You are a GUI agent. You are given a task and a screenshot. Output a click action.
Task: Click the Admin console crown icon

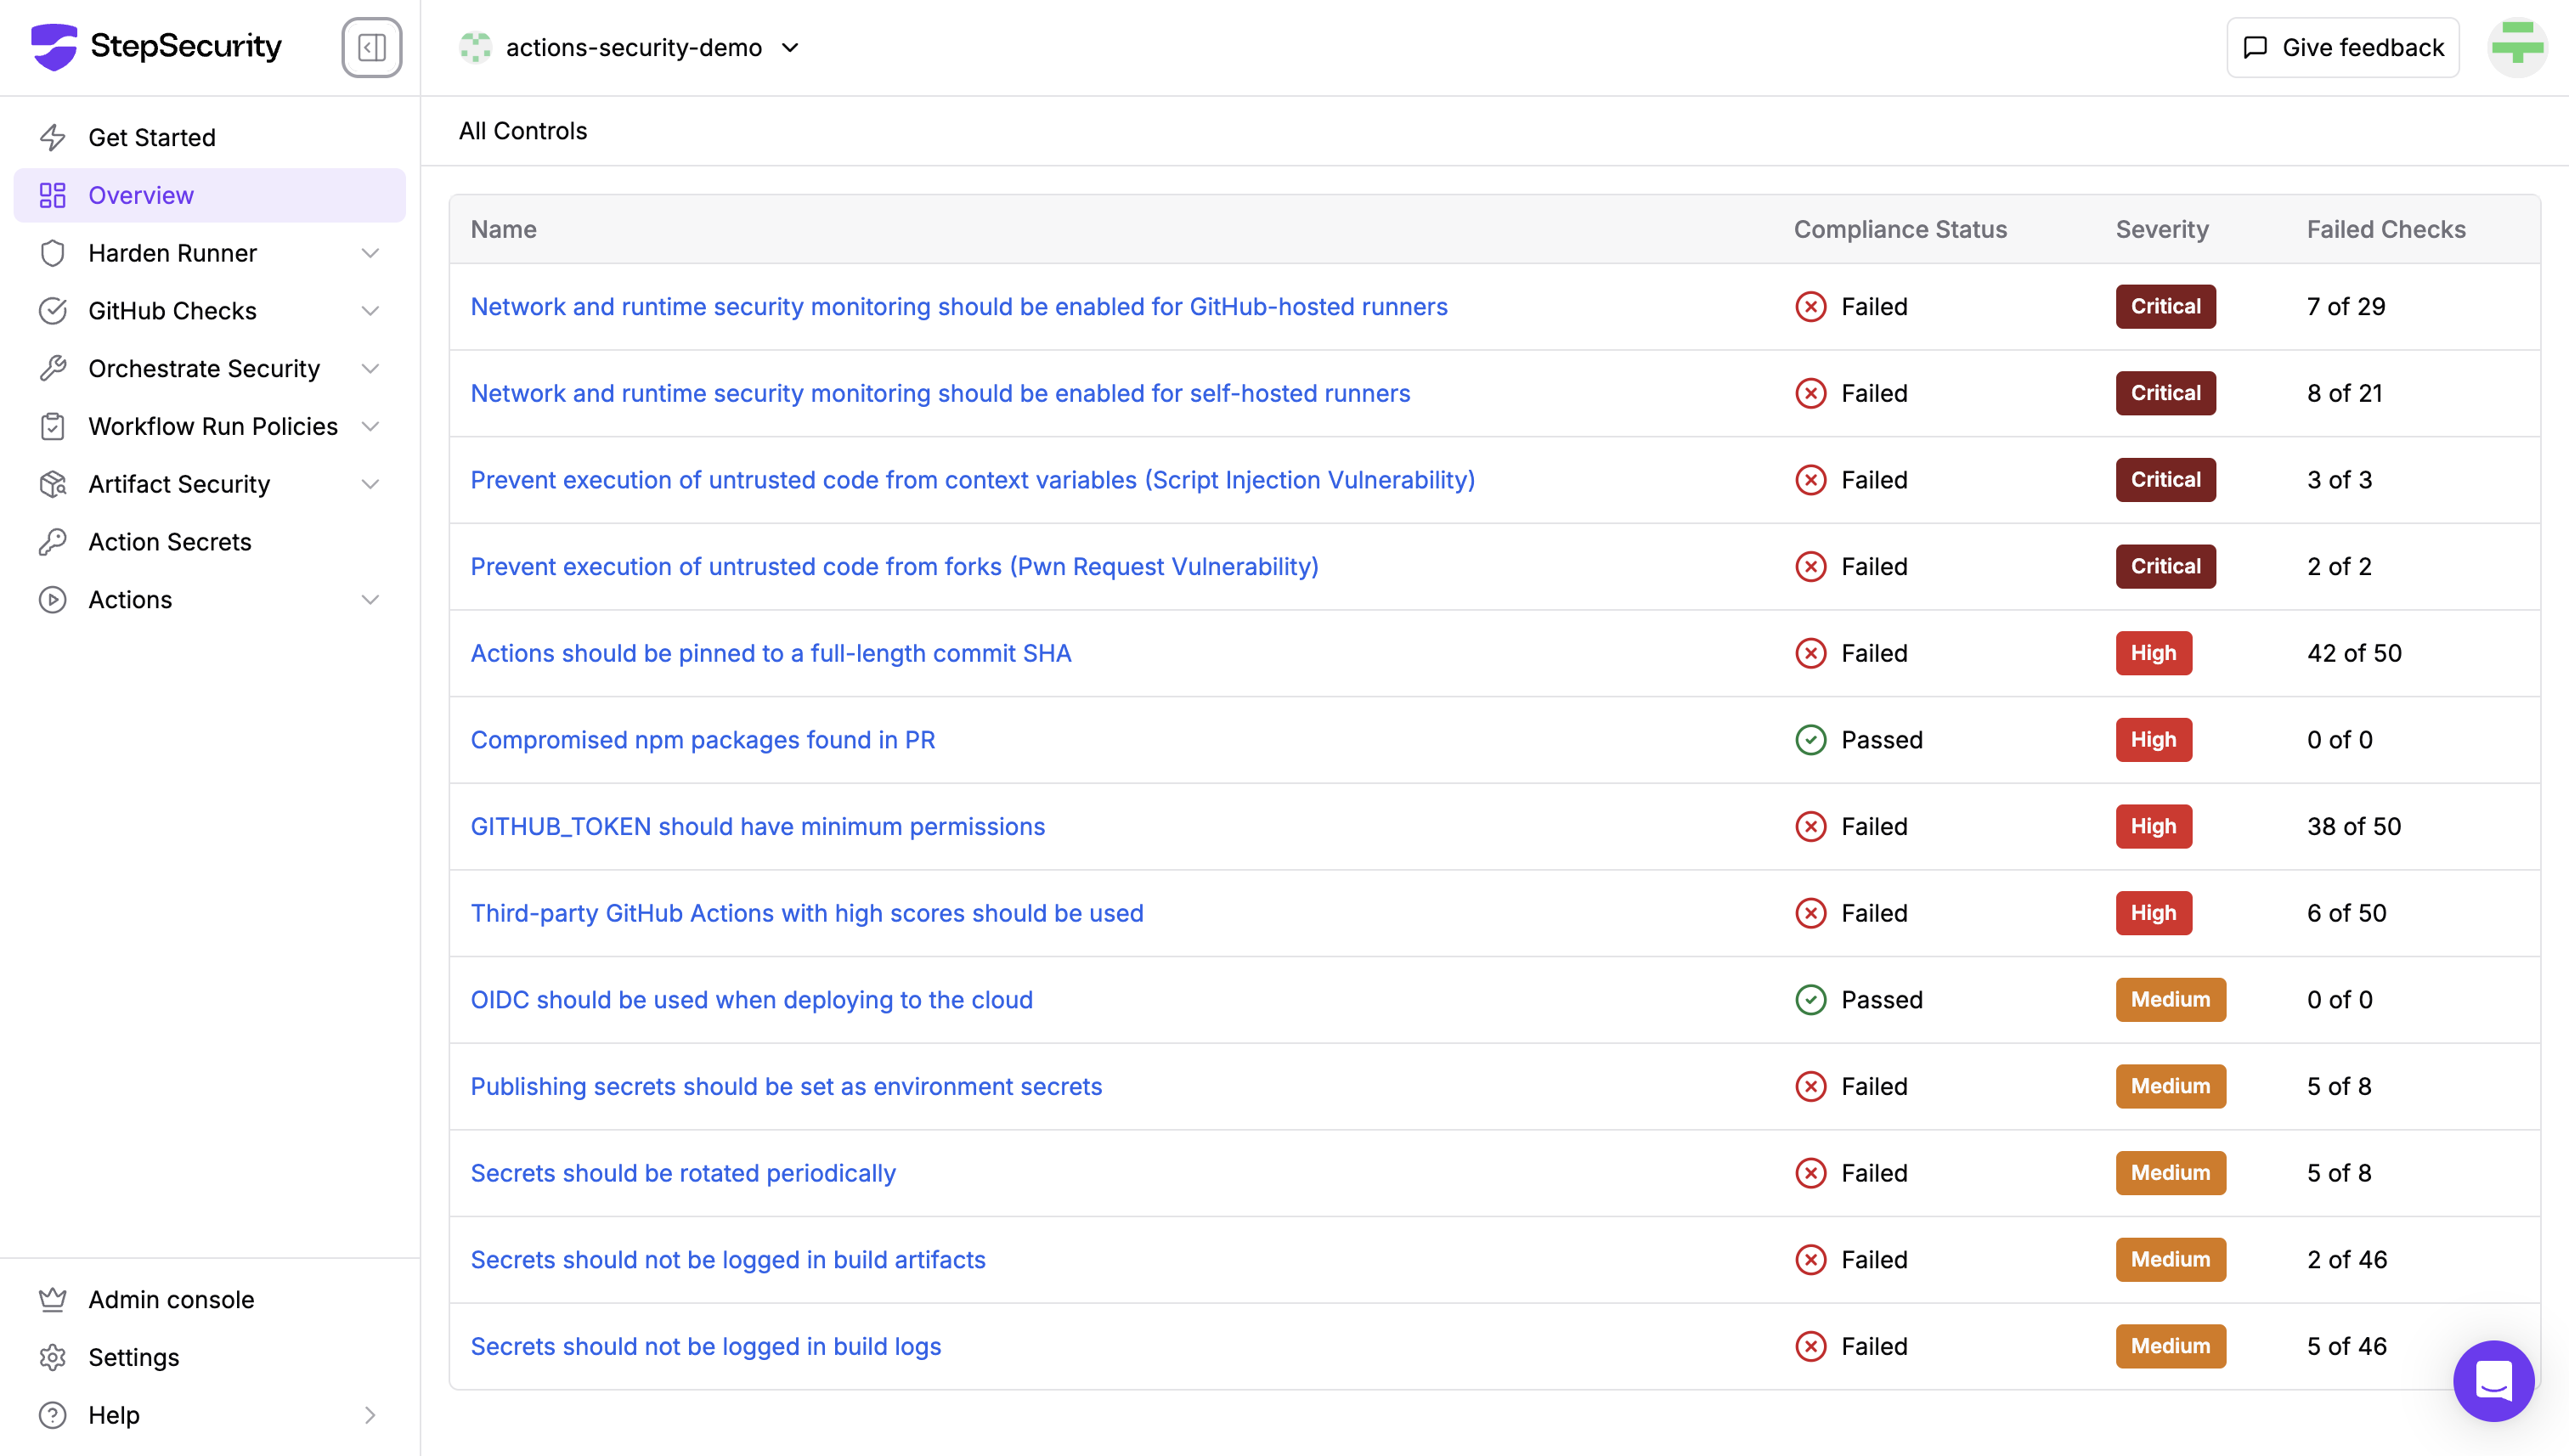(53, 1299)
